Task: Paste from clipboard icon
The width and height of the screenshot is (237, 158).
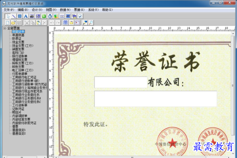Action: pos(38,23)
